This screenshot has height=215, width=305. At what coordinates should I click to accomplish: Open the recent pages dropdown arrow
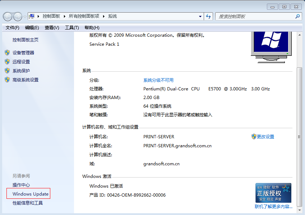[x=25, y=17]
